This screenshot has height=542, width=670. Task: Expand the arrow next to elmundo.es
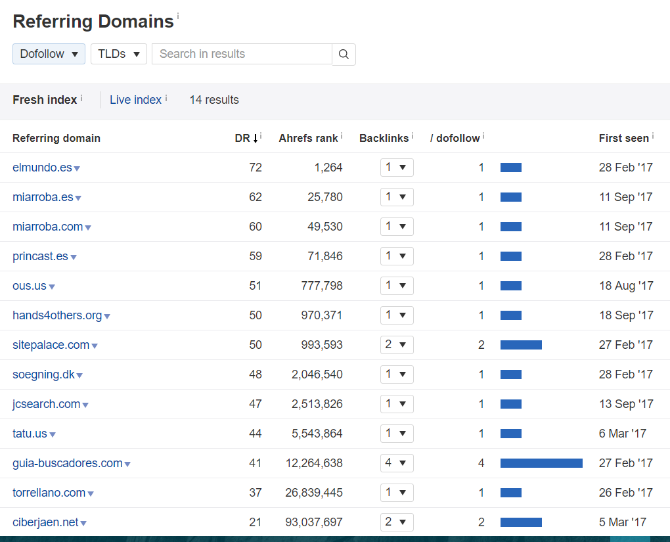pos(77,169)
